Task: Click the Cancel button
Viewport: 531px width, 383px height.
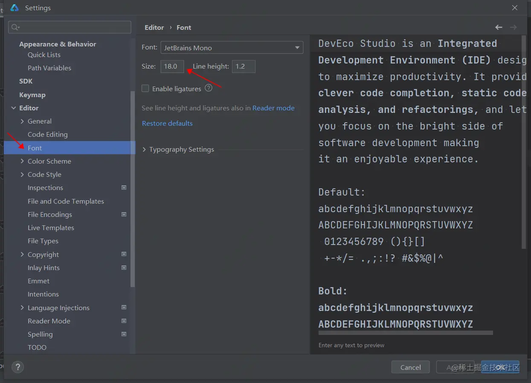Action: pyautogui.click(x=411, y=367)
